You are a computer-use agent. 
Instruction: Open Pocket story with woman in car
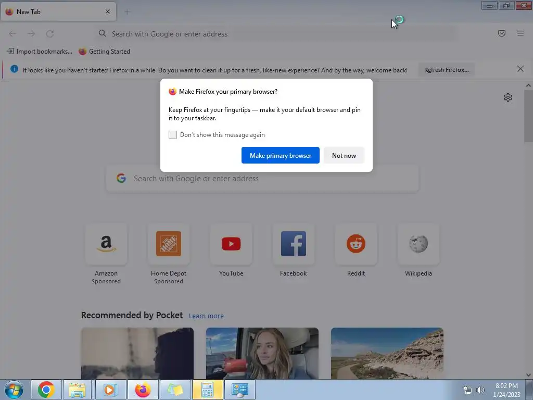click(262, 354)
